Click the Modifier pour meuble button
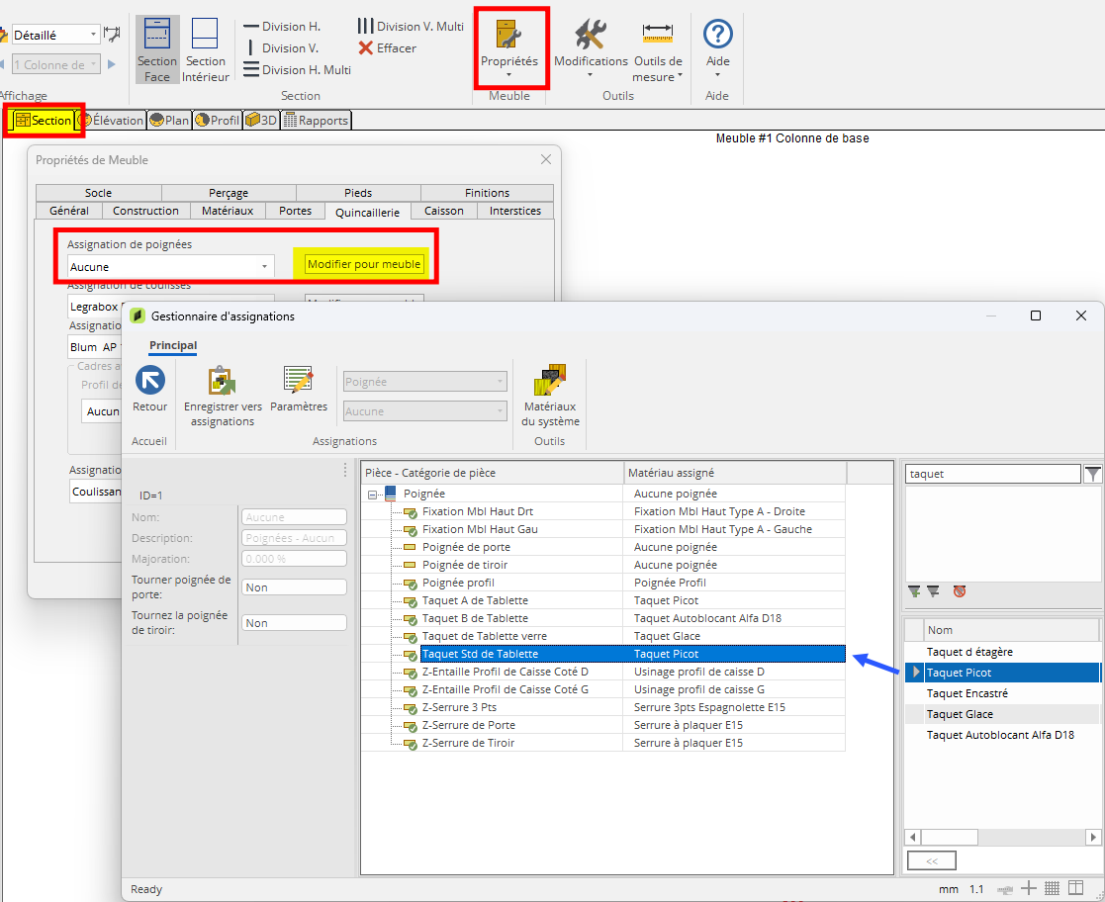 (364, 264)
